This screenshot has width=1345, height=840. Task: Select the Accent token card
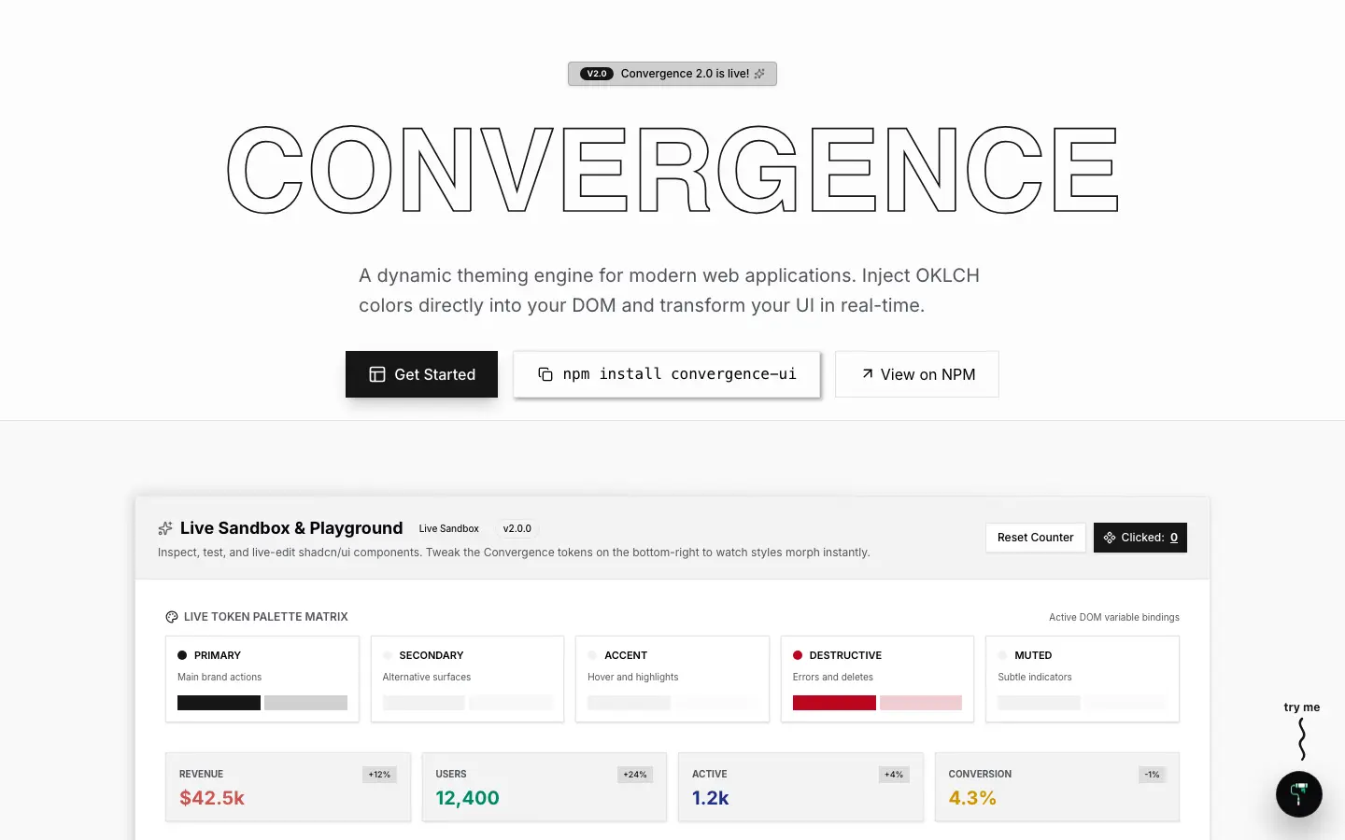[x=672, y=679]
